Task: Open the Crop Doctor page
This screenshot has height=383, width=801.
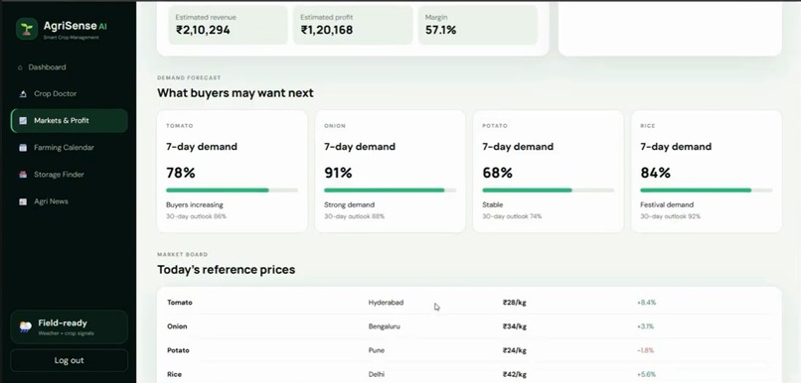Action: pos(69,94)
